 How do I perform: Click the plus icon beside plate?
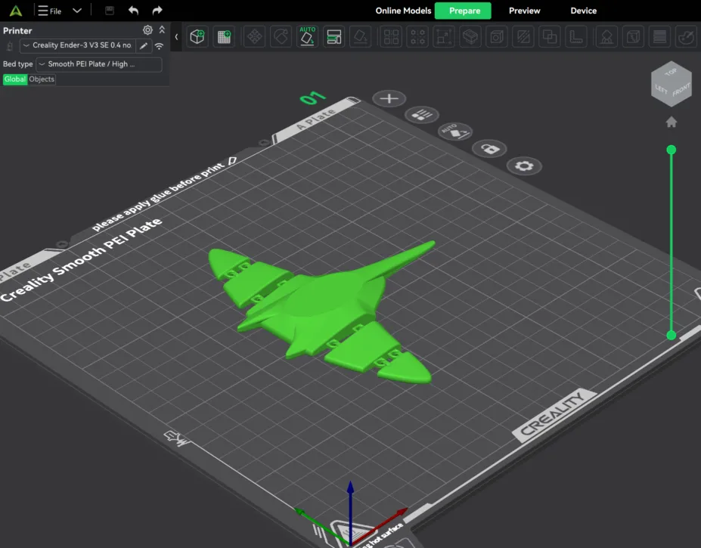(389, 98)
